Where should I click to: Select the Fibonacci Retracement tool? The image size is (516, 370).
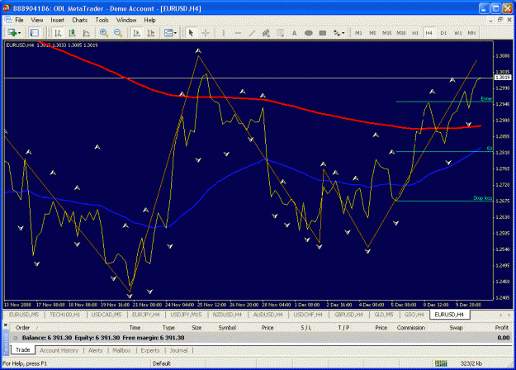280,33
